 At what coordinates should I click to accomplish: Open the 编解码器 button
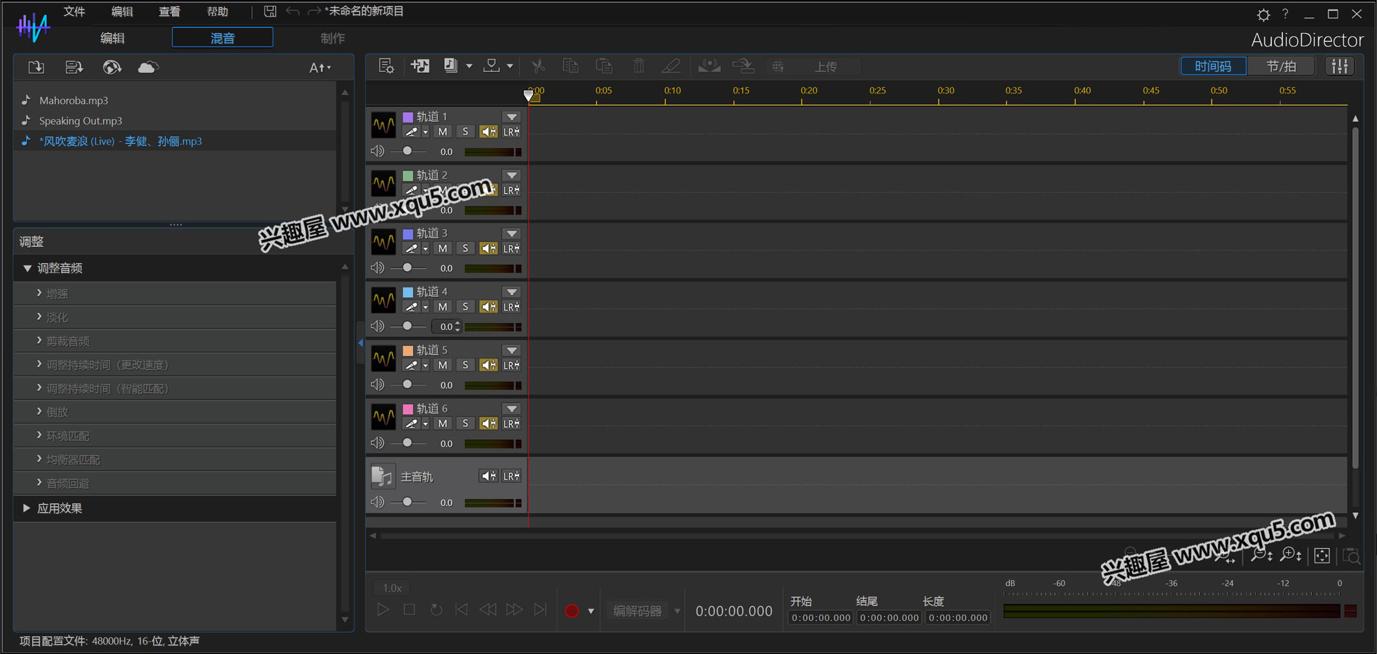click(x=638, y=611)
